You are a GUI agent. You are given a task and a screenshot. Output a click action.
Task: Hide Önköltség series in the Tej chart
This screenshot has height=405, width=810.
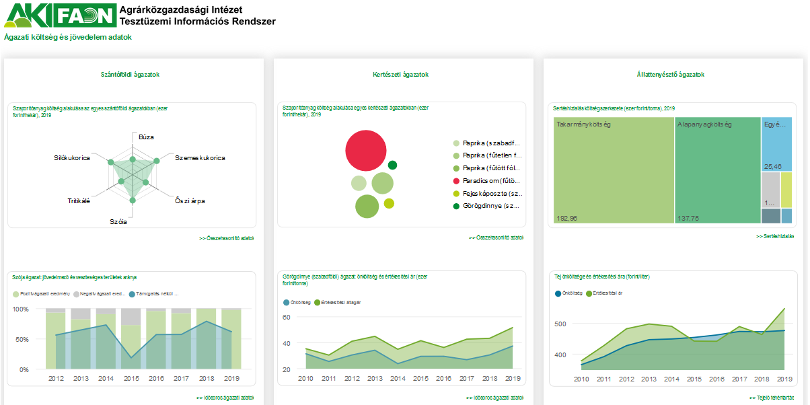570,293
